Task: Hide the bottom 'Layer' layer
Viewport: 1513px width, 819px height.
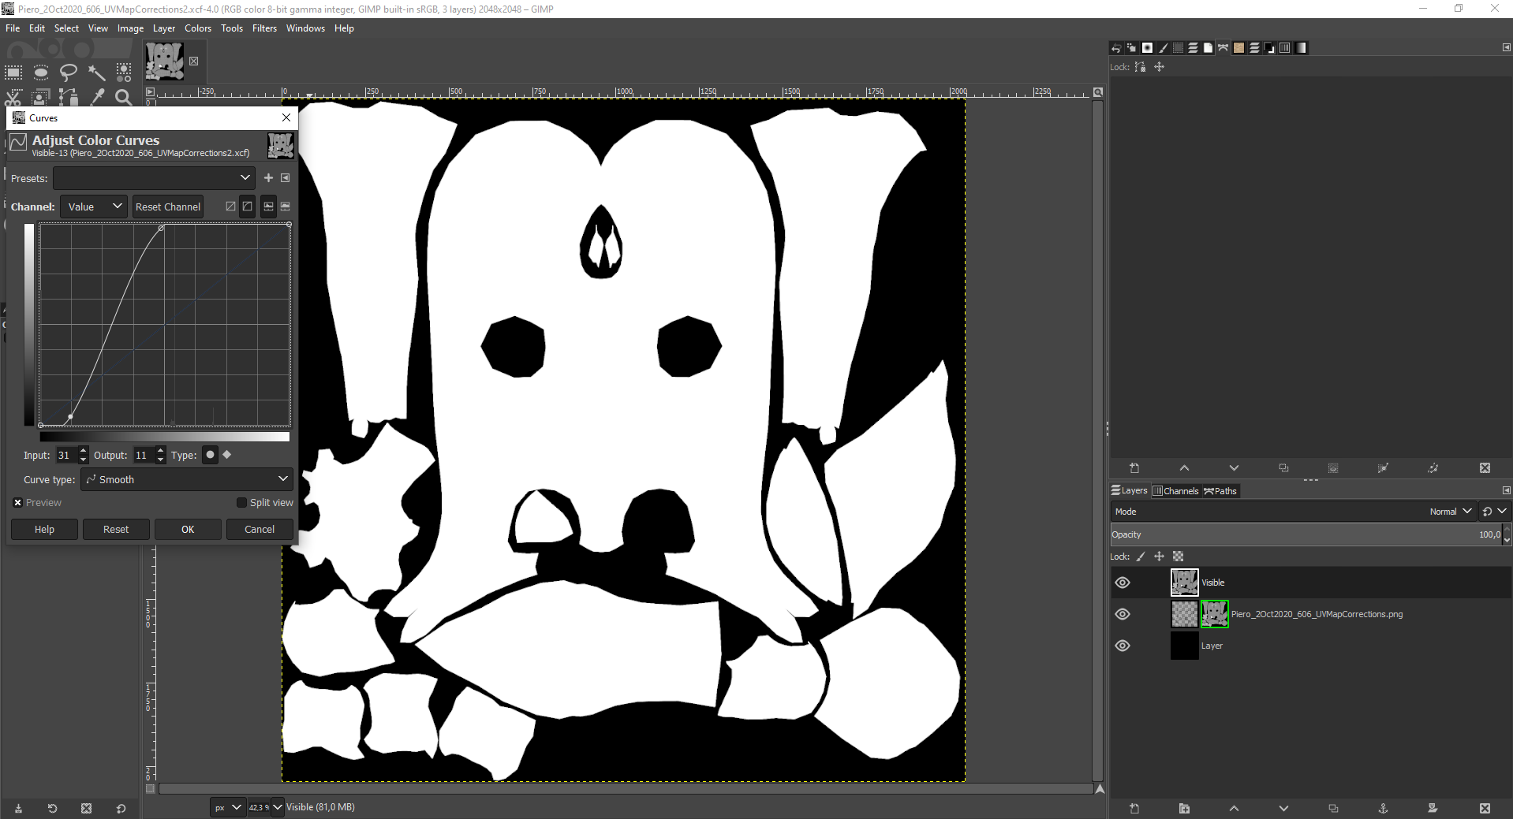Action: [x=1123, y=646]
